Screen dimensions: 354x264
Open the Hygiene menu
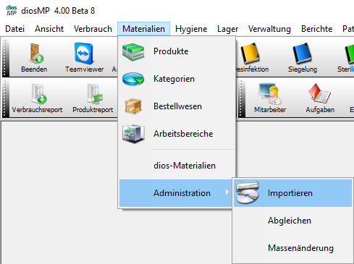pyautogui.click(x=191, y=29)
